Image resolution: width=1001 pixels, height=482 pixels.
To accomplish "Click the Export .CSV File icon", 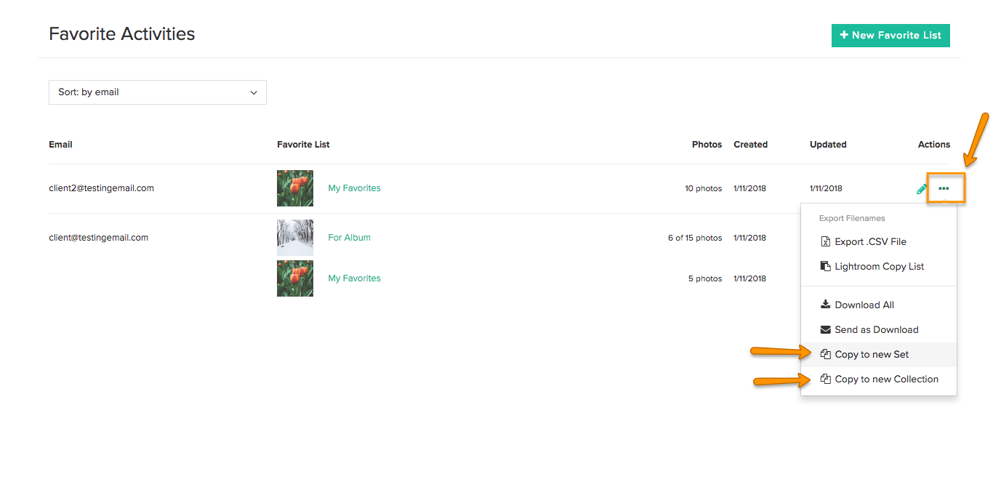I will (x=825, y=242).
